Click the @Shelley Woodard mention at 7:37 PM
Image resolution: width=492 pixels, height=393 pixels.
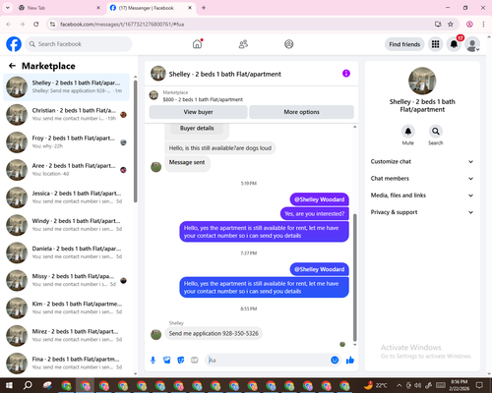319,269
